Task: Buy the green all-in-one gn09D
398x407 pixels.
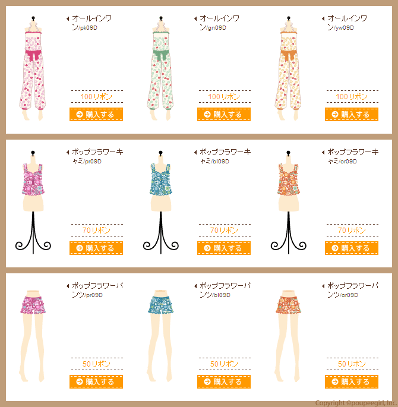Action: [224, 114]
